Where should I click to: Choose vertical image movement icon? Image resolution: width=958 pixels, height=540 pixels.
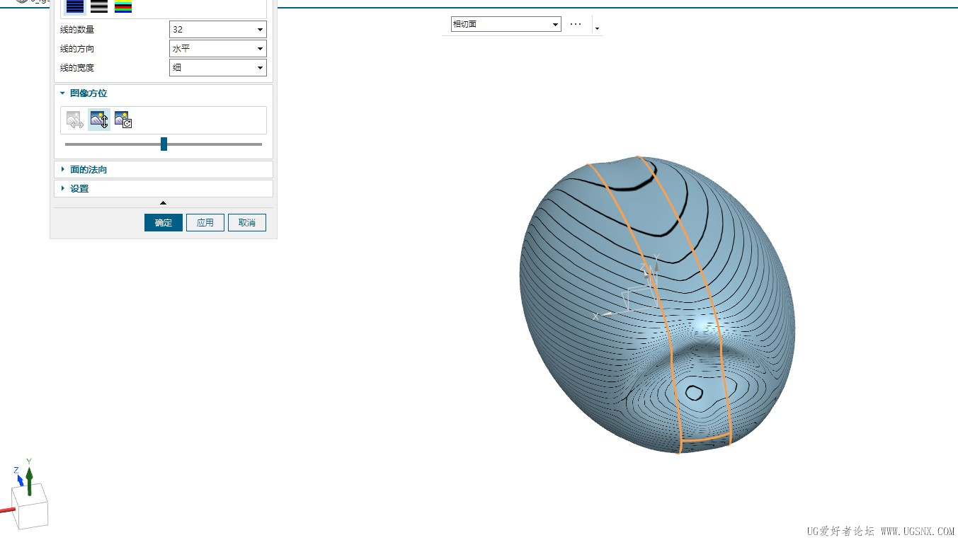99,120
